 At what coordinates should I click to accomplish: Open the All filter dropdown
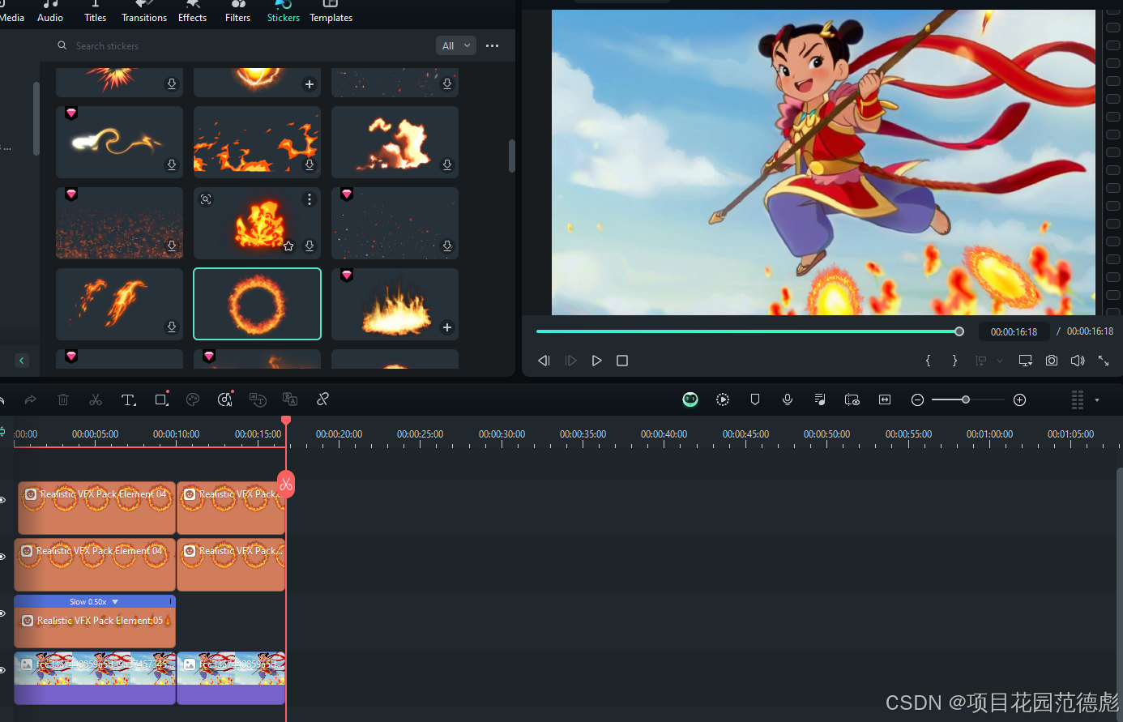click(x=455, y=46)
